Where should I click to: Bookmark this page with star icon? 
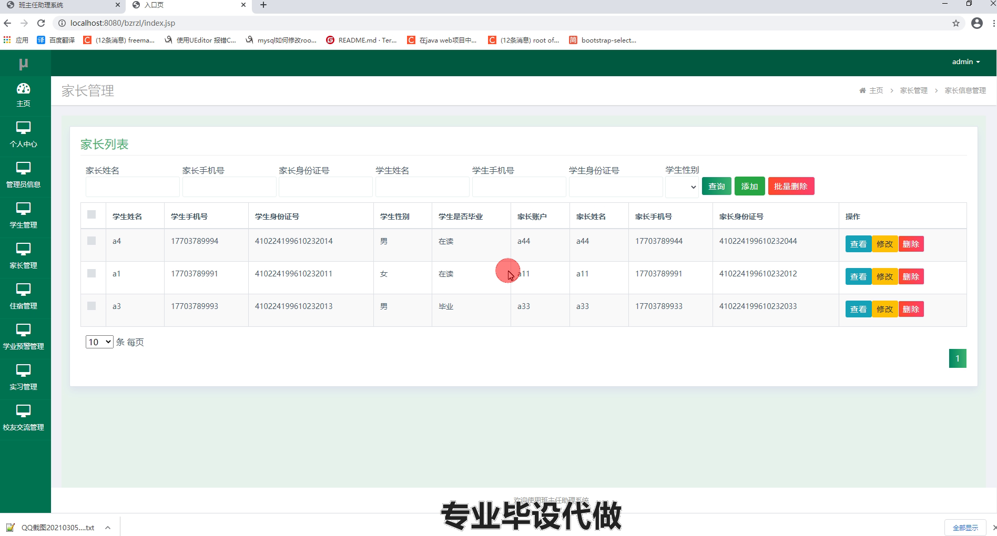[956, 23]
